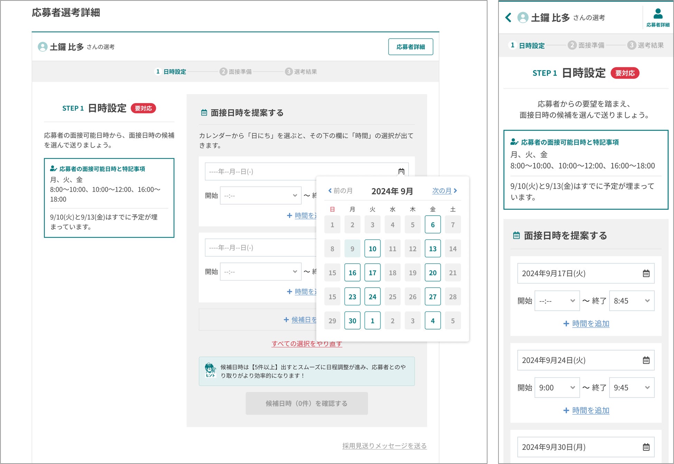Viewport: 674px width, 464px height.
Task: Click 次の月 link in calendar
Action: pyautogui.click(x=444, y=191)
